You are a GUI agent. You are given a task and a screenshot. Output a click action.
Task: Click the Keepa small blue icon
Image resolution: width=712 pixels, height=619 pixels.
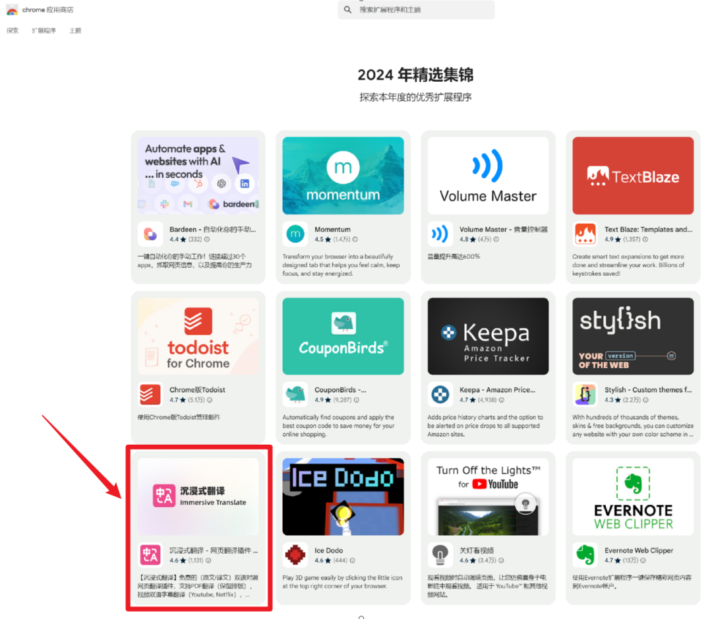[x=440, y=394]
